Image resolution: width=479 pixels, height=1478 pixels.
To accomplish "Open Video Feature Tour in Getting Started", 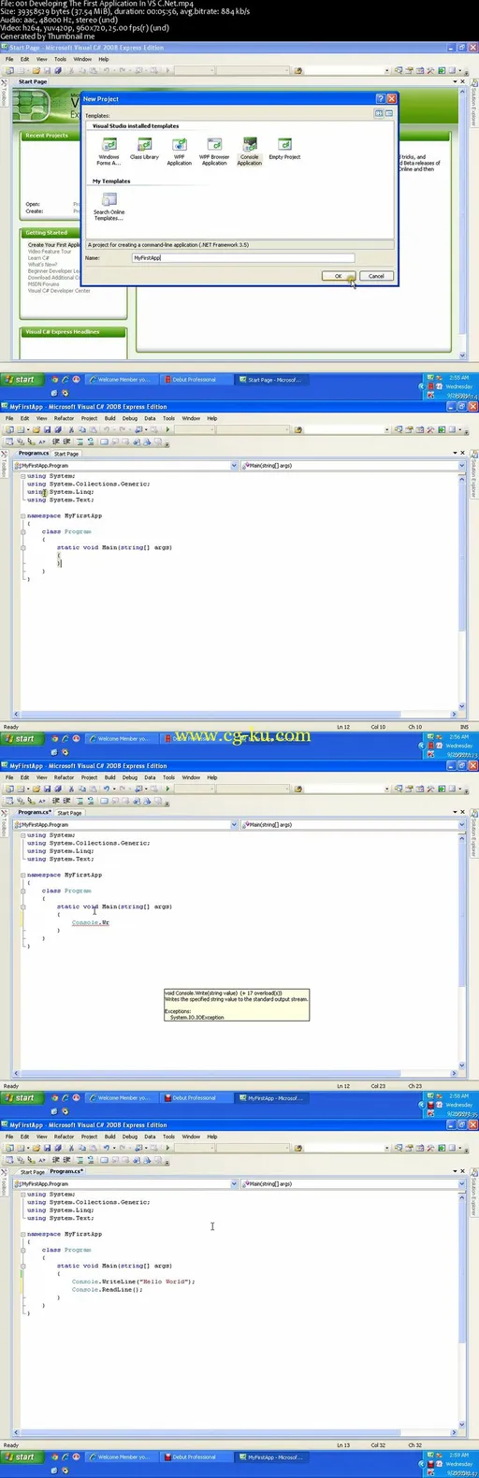I will pyautogui.click(x=50, y=252).
